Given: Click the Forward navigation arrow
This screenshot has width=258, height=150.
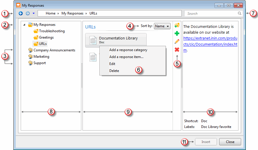Looking at the screenshot, I should click(x=28, y=13).
